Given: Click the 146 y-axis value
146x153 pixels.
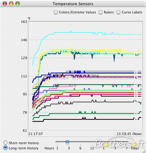Looking at the screenshot, I should [24, 40].
